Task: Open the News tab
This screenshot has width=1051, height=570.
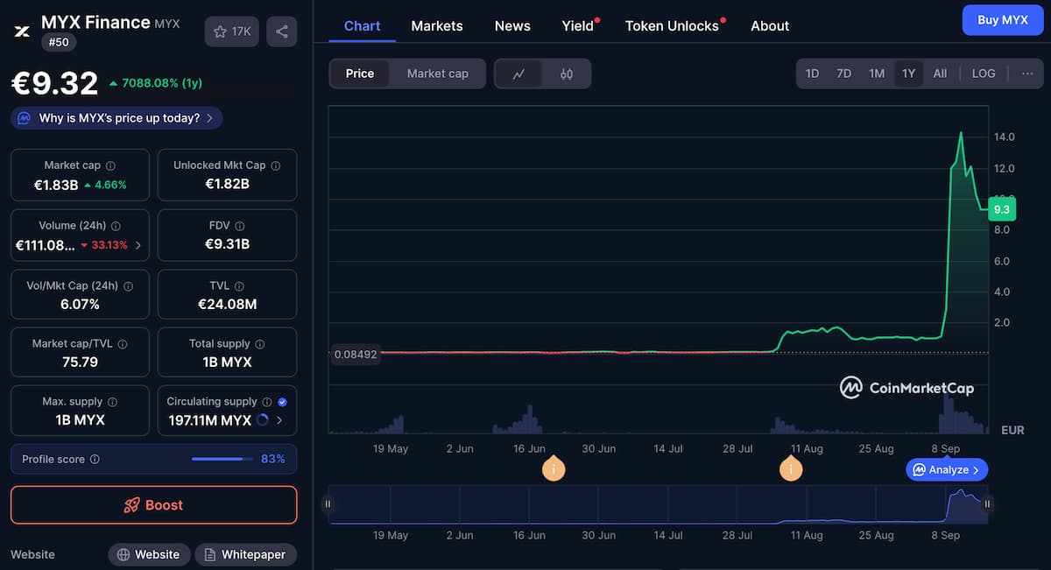Action: click(x=512, y=26)
